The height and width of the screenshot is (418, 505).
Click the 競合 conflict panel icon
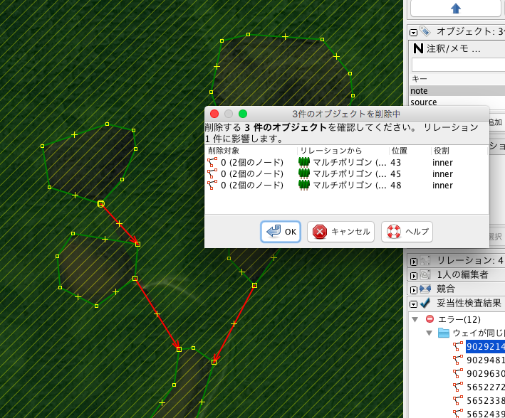click(x=425, y=289)
